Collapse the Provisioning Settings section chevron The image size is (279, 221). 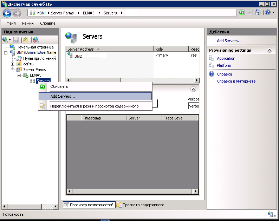pyautogui.click(x=270, y=50)
